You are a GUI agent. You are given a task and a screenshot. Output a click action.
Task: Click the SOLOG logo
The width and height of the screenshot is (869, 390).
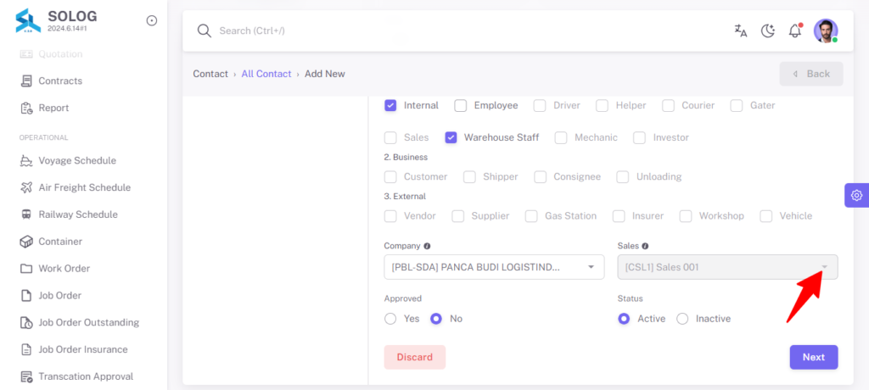(28, 21)
